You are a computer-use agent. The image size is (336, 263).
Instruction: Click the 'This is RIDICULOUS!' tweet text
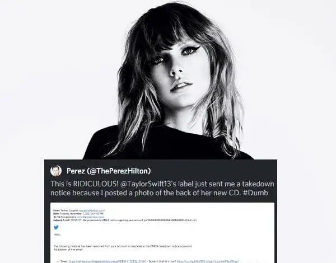(x=85, y=184)
